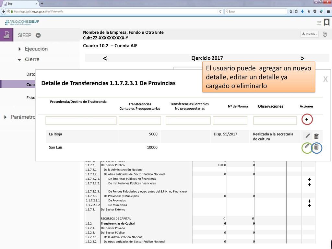Close the Sifep browser tab

(x=36, y=4)
